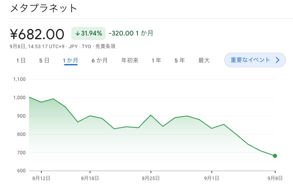Viewport: 293px width, 187px height.
Task: Click the 31.94% change badge
Action: pos(88,33)
